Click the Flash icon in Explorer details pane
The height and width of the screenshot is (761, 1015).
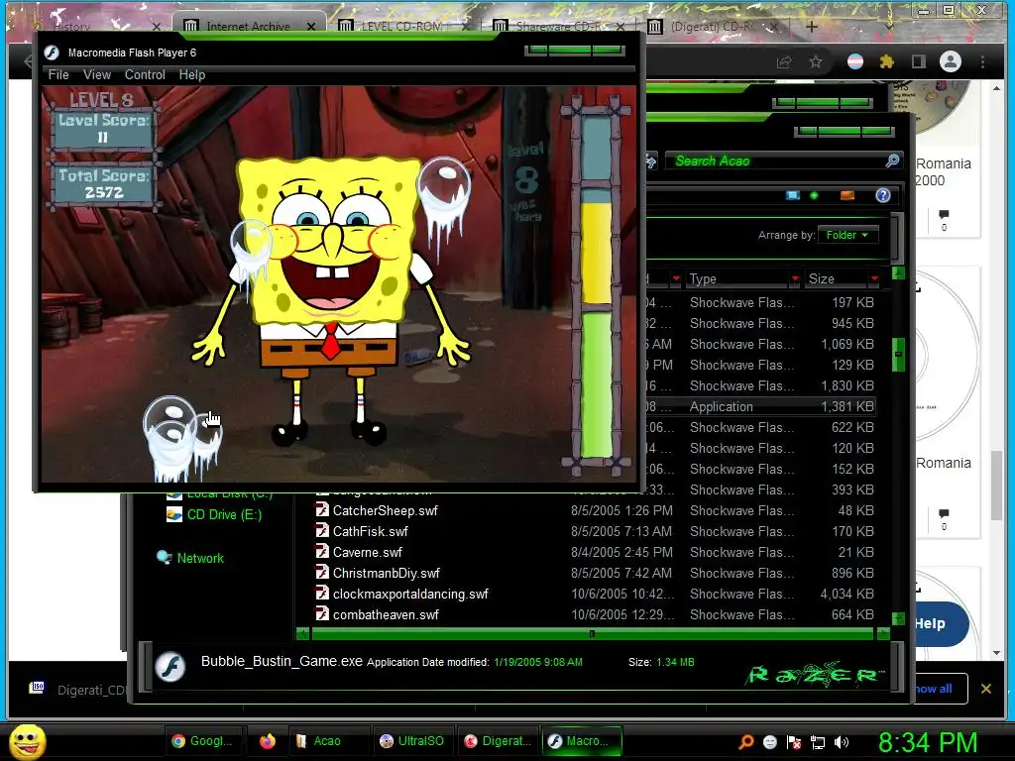tap(170, 666)
